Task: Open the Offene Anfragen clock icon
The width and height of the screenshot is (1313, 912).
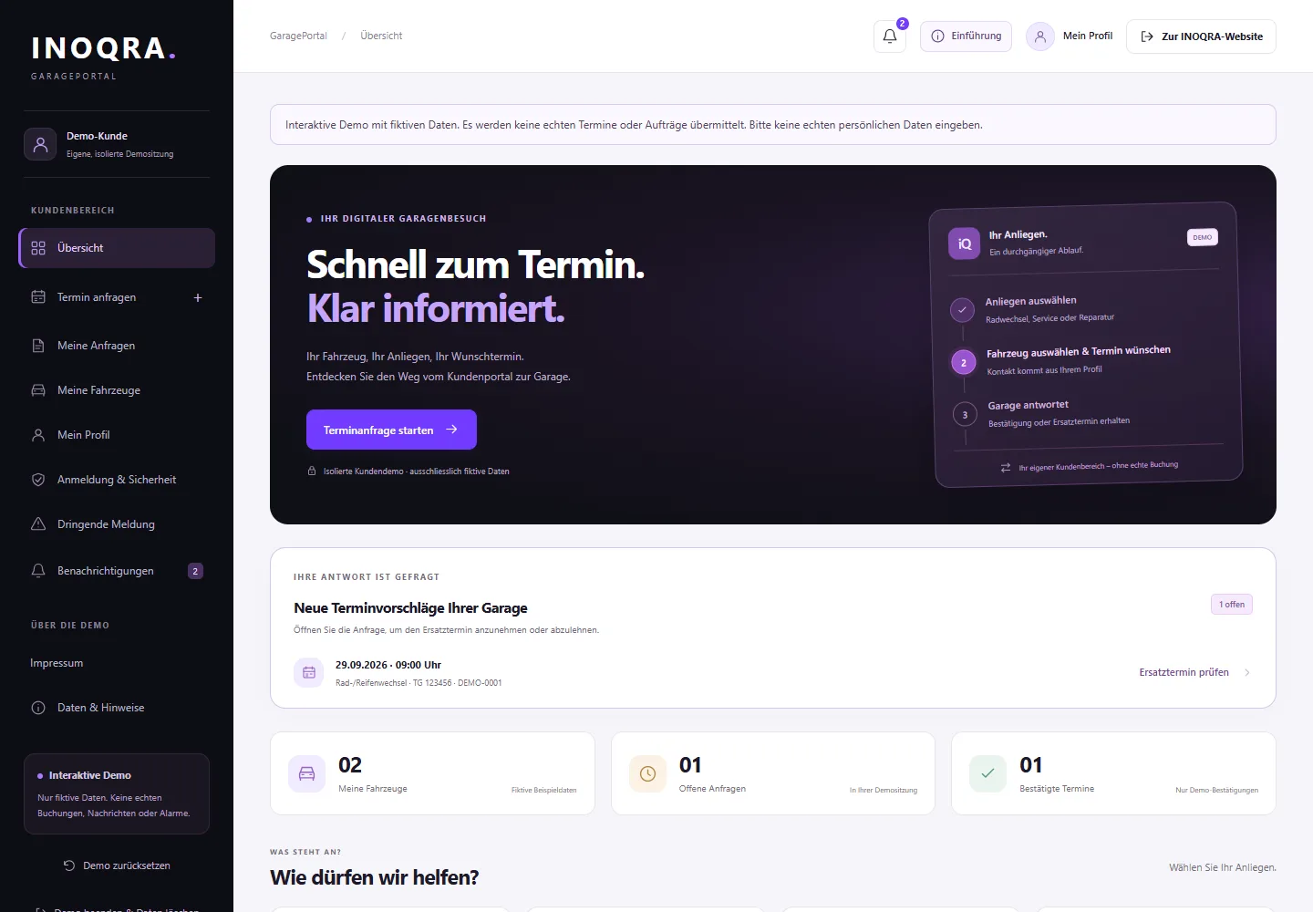Action: (x=647, y=773)
